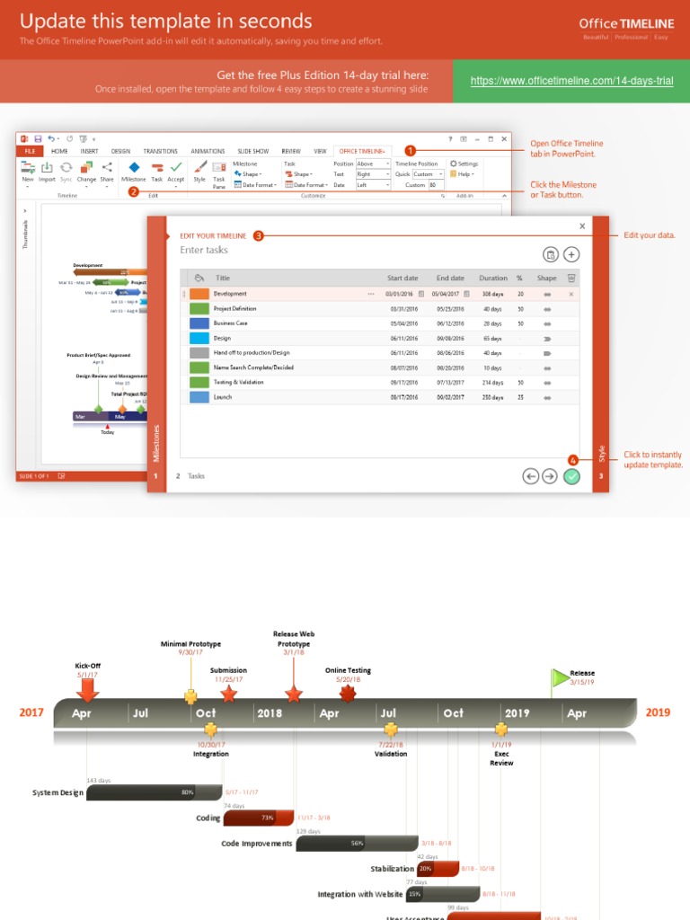Click the green swatch for Project Definition
Screen dimensions: 690x920
coord(199,309)
